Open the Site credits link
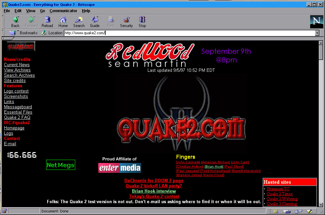Viewport: 325px width, 215px height. 15,80
